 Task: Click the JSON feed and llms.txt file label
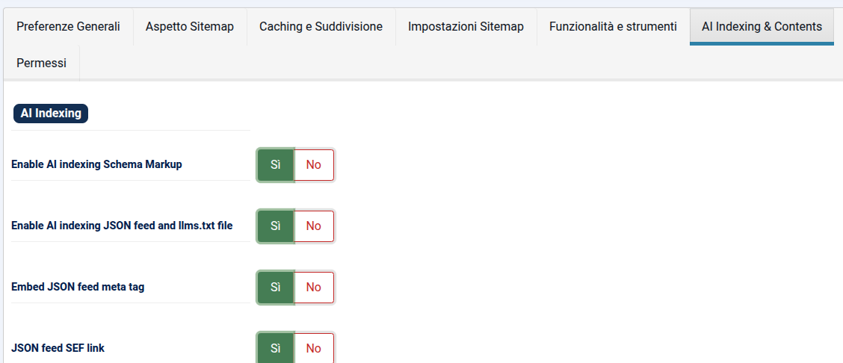(122, 226)
